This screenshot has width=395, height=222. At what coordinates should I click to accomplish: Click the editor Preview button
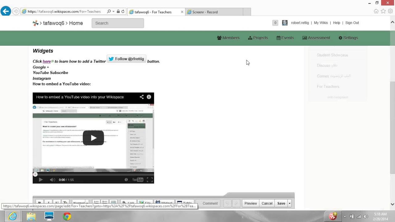(x=251, y=203)
